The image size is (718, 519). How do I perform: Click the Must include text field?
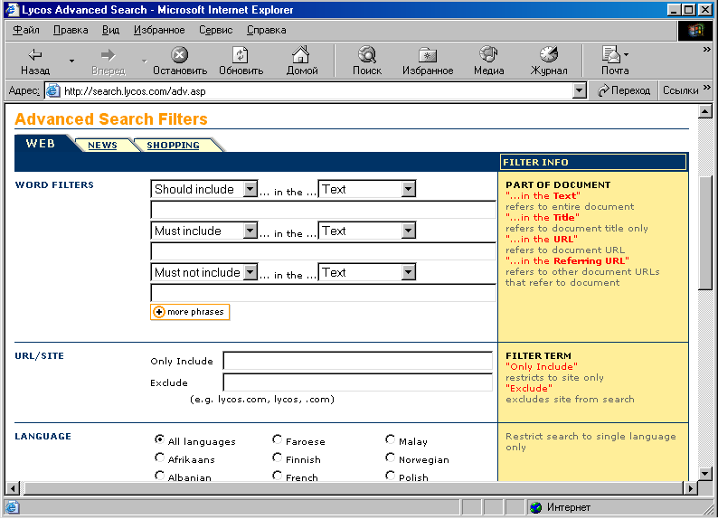[x=324, y=251]
